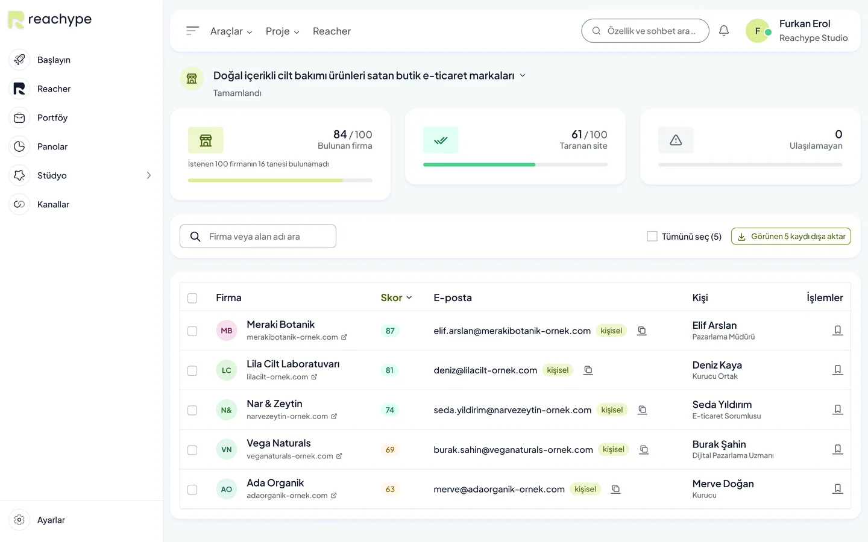
Task: Select the Lila Cilt Laboratuvarı checkbox
Action: 192,371
